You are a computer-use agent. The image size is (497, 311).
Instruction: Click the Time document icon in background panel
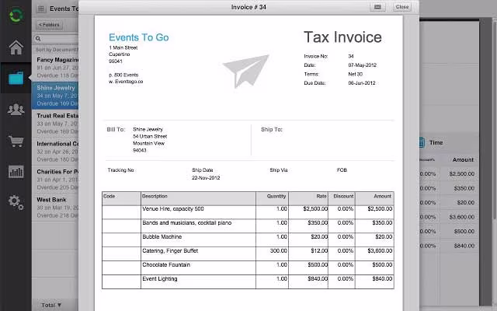[x=422, y=142]
